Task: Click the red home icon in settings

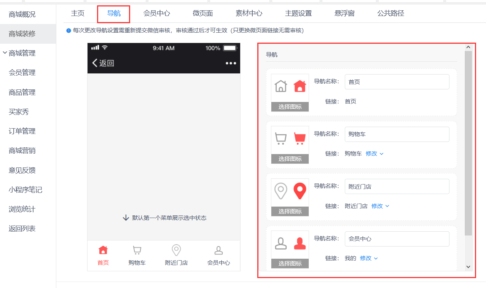Action: pyautogui.click(x=300, y=86)
